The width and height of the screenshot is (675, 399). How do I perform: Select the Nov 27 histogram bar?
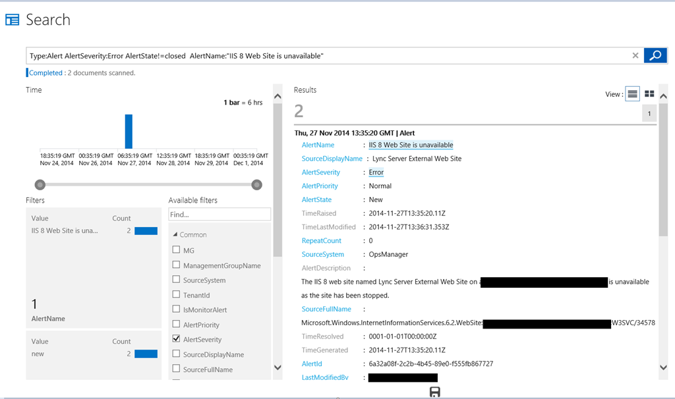pyautogui.click(x=129, y=132)
